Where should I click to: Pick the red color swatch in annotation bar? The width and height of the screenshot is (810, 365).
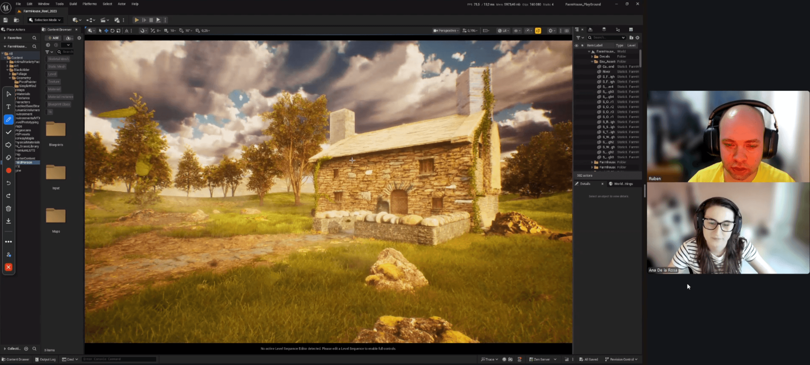pyautogui.click(x=9, y=170)
